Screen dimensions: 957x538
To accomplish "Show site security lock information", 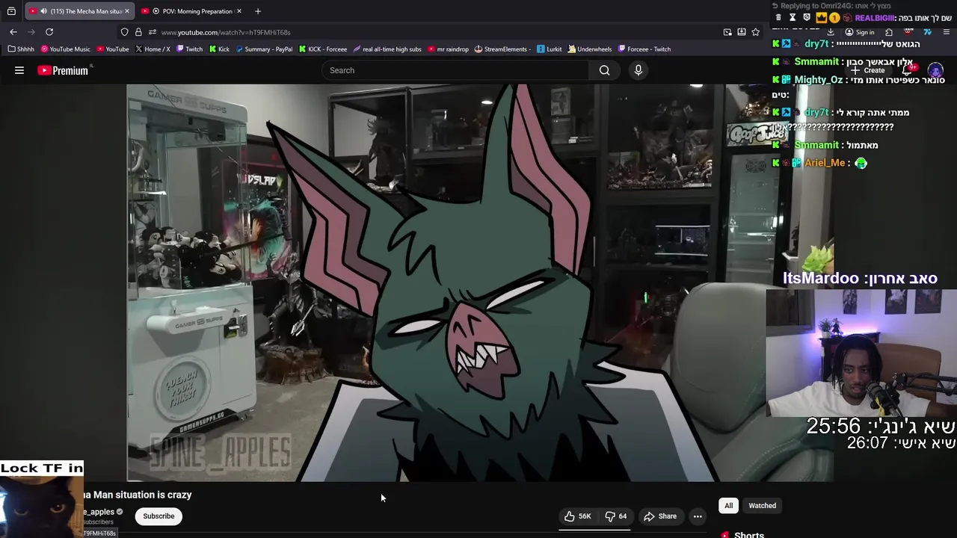I will tap(138, 32).
